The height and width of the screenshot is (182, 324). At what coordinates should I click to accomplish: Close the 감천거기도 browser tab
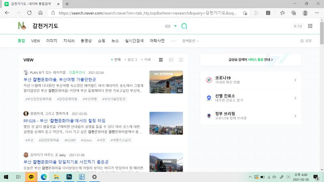58,4
